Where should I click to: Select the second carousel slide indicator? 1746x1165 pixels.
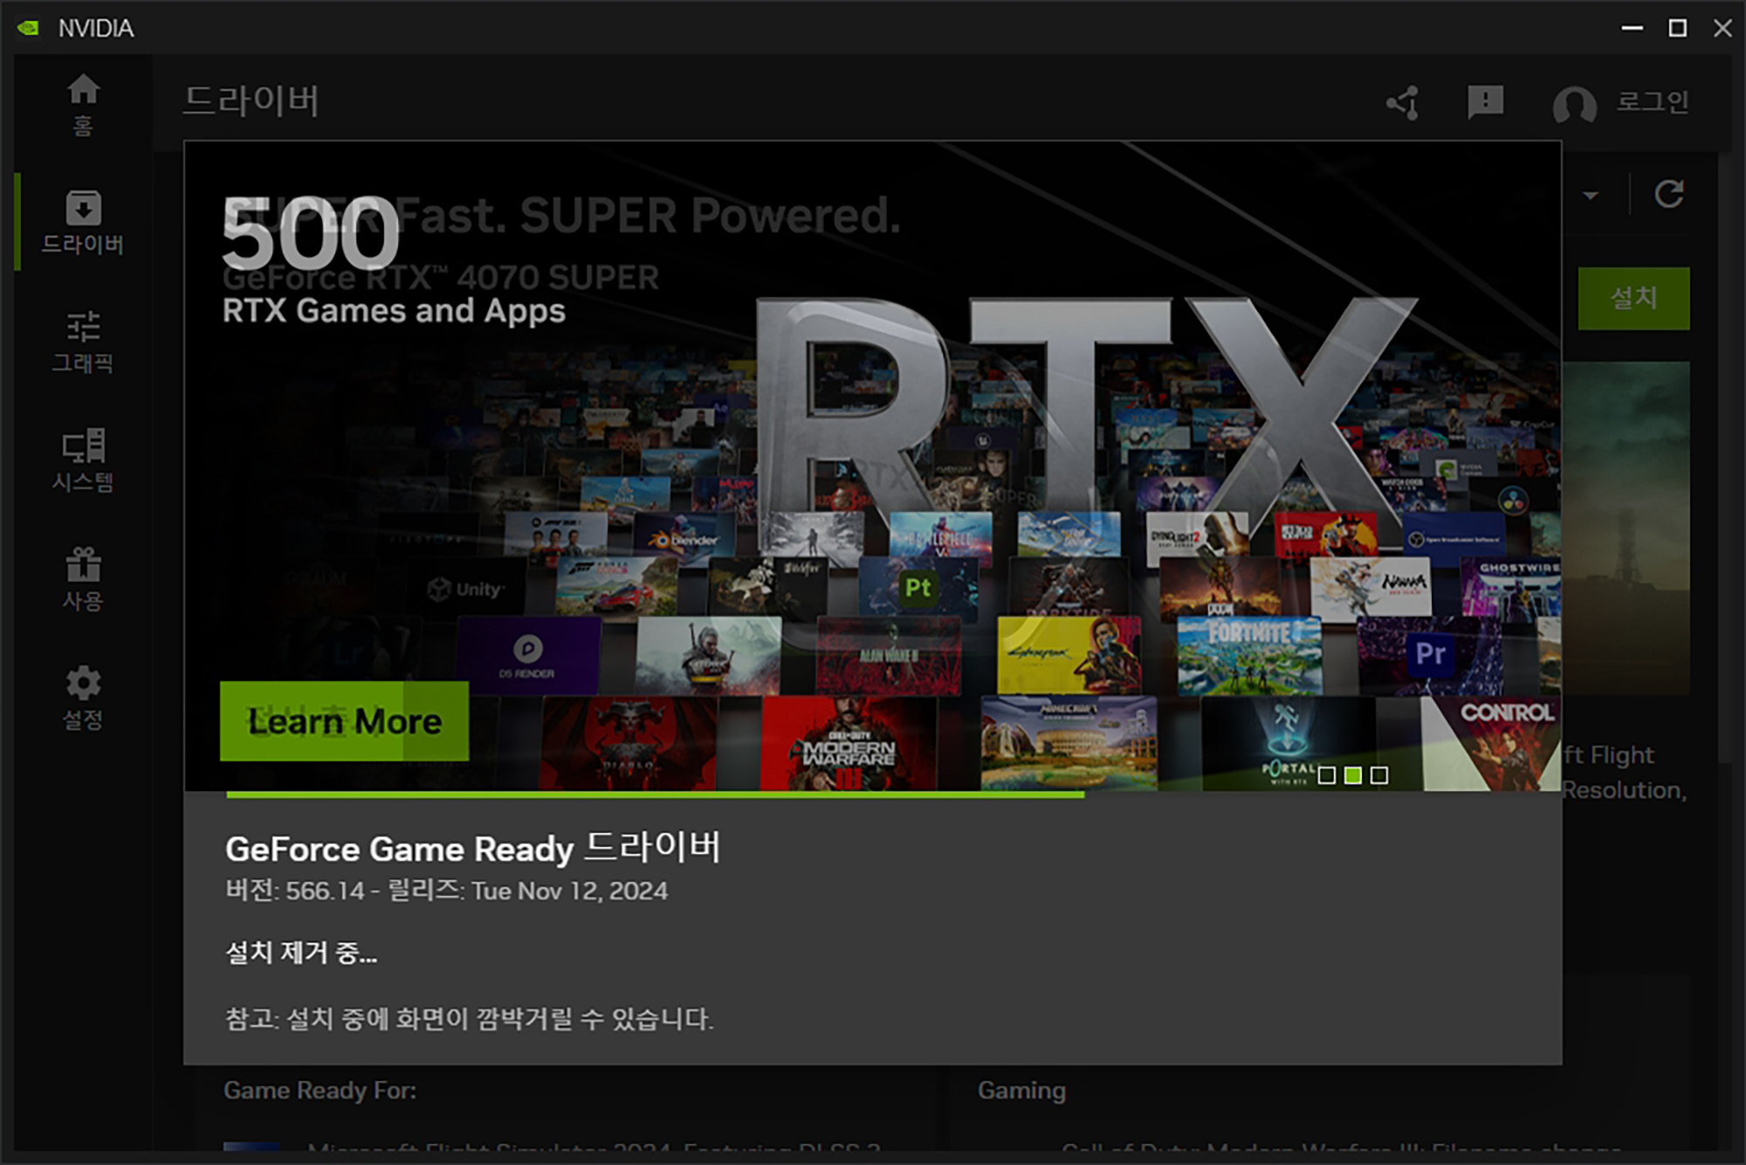[1353, 775]
